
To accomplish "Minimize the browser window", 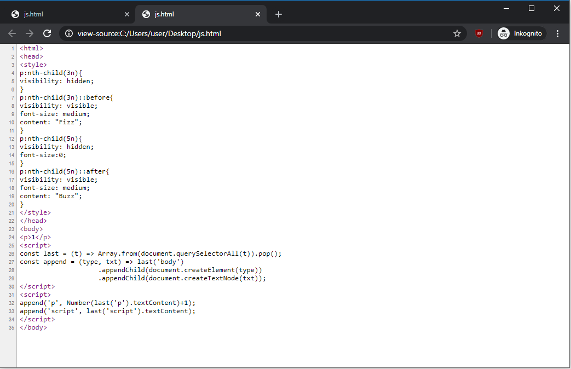I will pos(506,8).
